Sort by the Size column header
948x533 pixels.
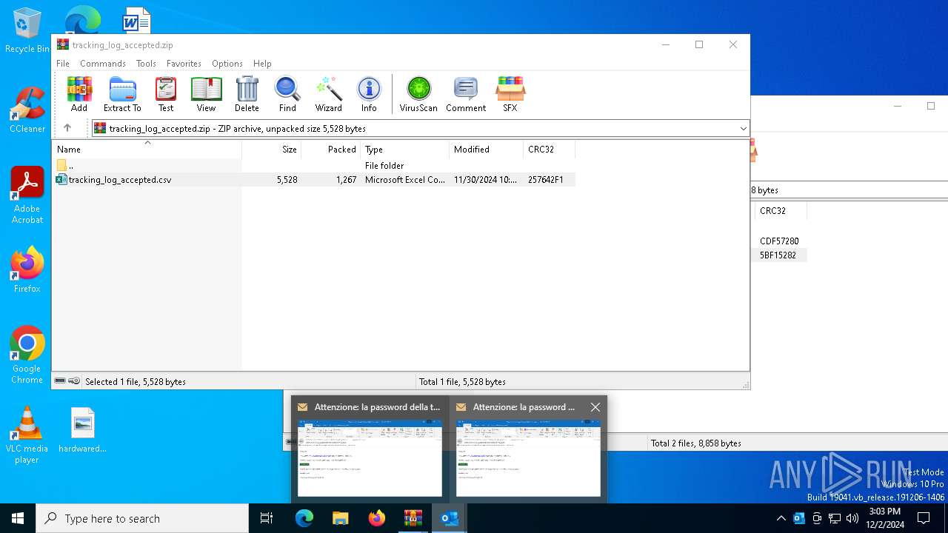pos(272,150)
